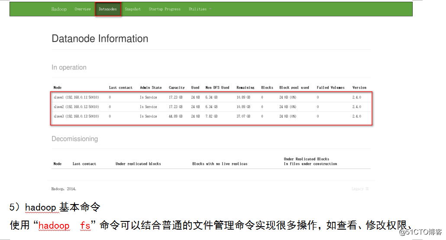Click the Non DFS Used column header
446x240 pixels.
tap(217, 87)
